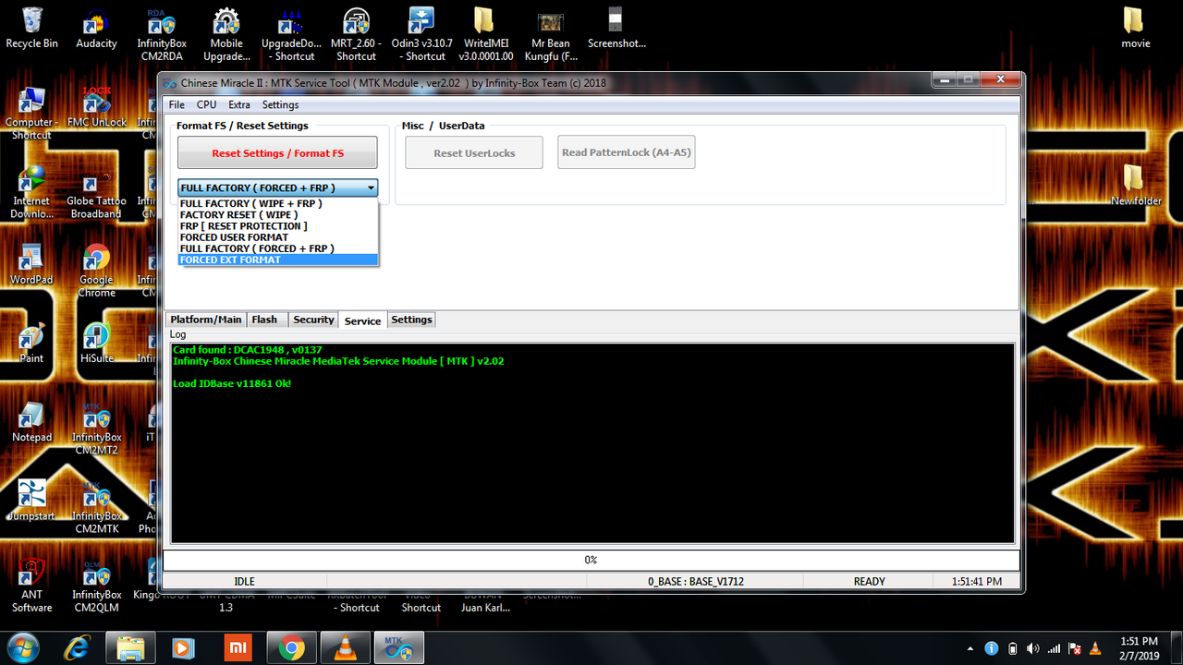Switch to the Settings tab
1183x665 pixels.
click(411, 320)
